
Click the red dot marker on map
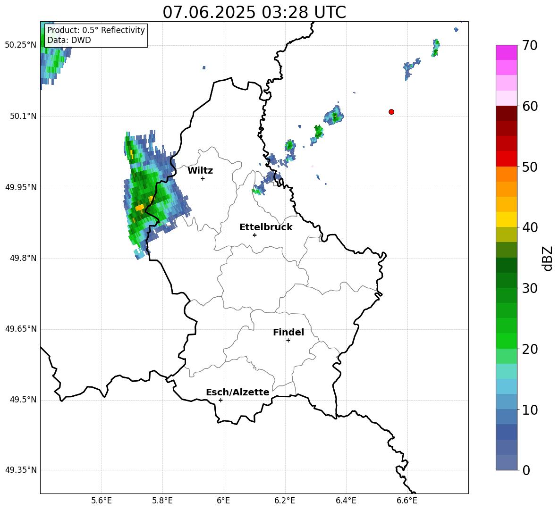tap(391, 112)
